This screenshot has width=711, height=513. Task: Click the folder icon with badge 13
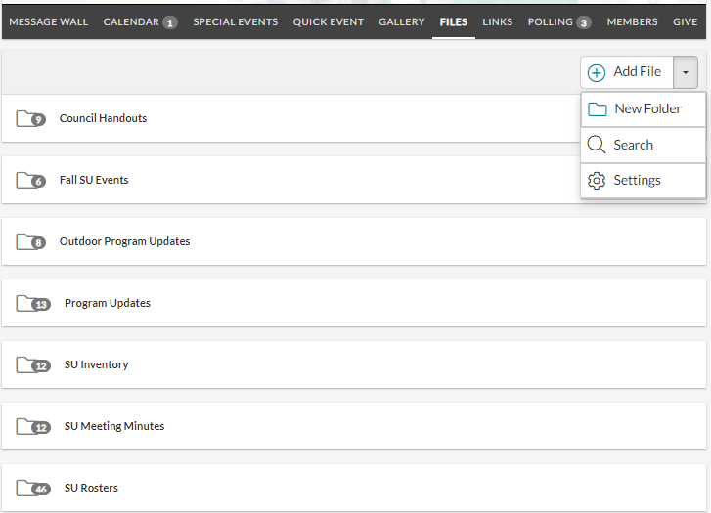click(33, 303)
